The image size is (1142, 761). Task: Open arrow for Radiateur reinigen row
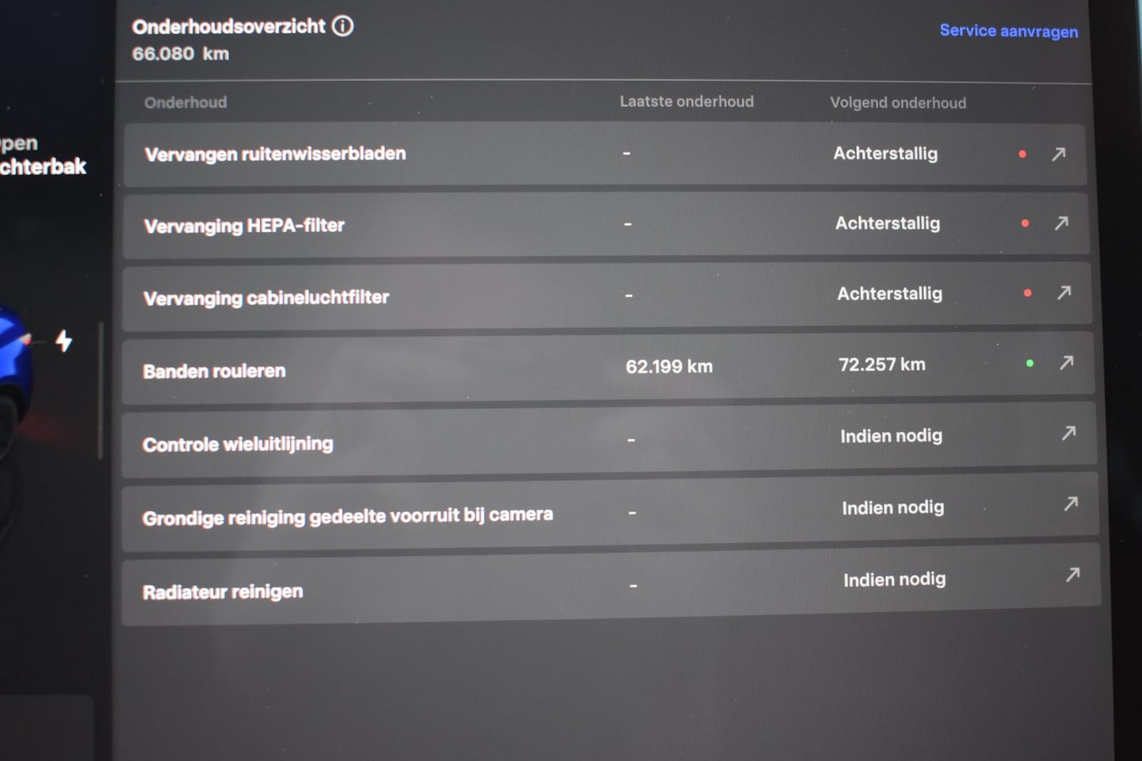[1073, 574]
